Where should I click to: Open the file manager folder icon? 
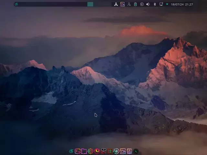(x=84, y=151)
